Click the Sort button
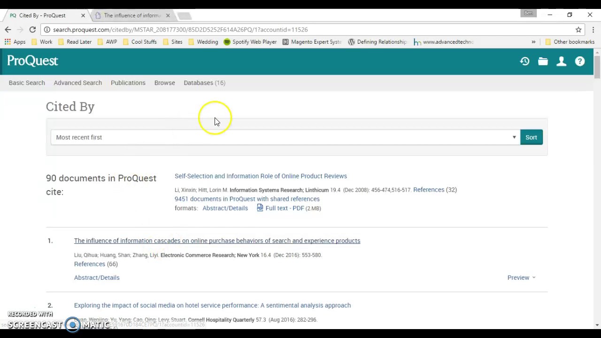601x338 pixels. click(x=531, y=137)
